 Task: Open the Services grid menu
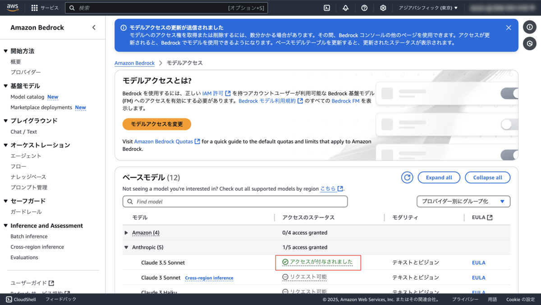[45, 8]
